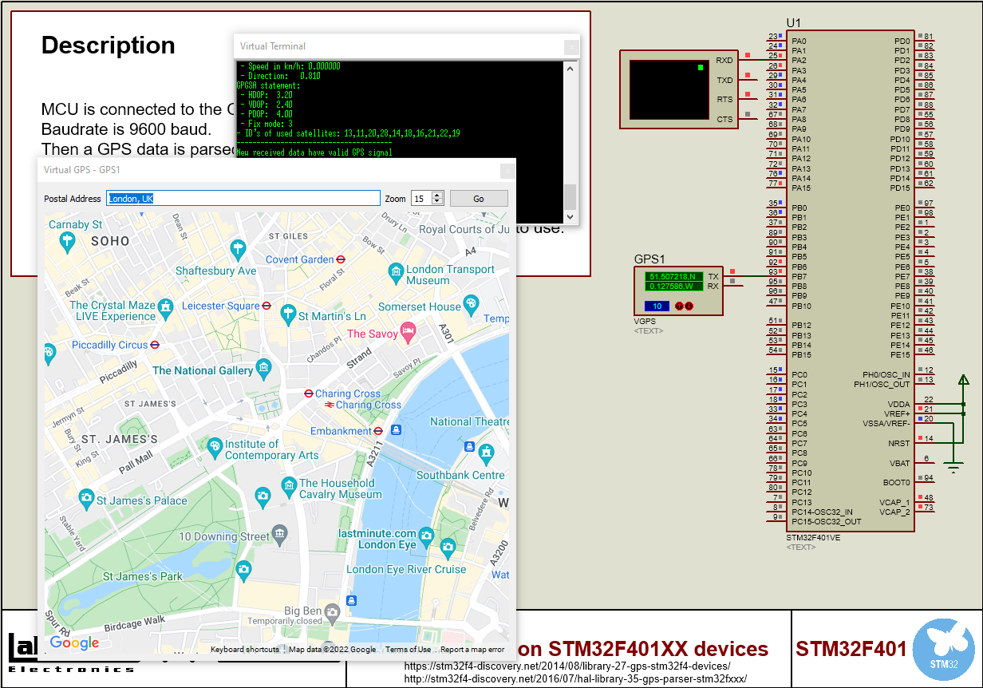
Task: Open the Terms of Use link
Action: [x=408, y=649]
